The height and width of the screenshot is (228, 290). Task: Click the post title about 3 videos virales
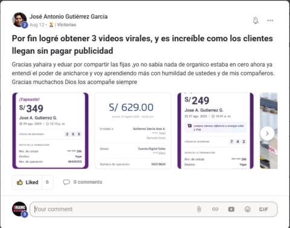tap(142, 45)
